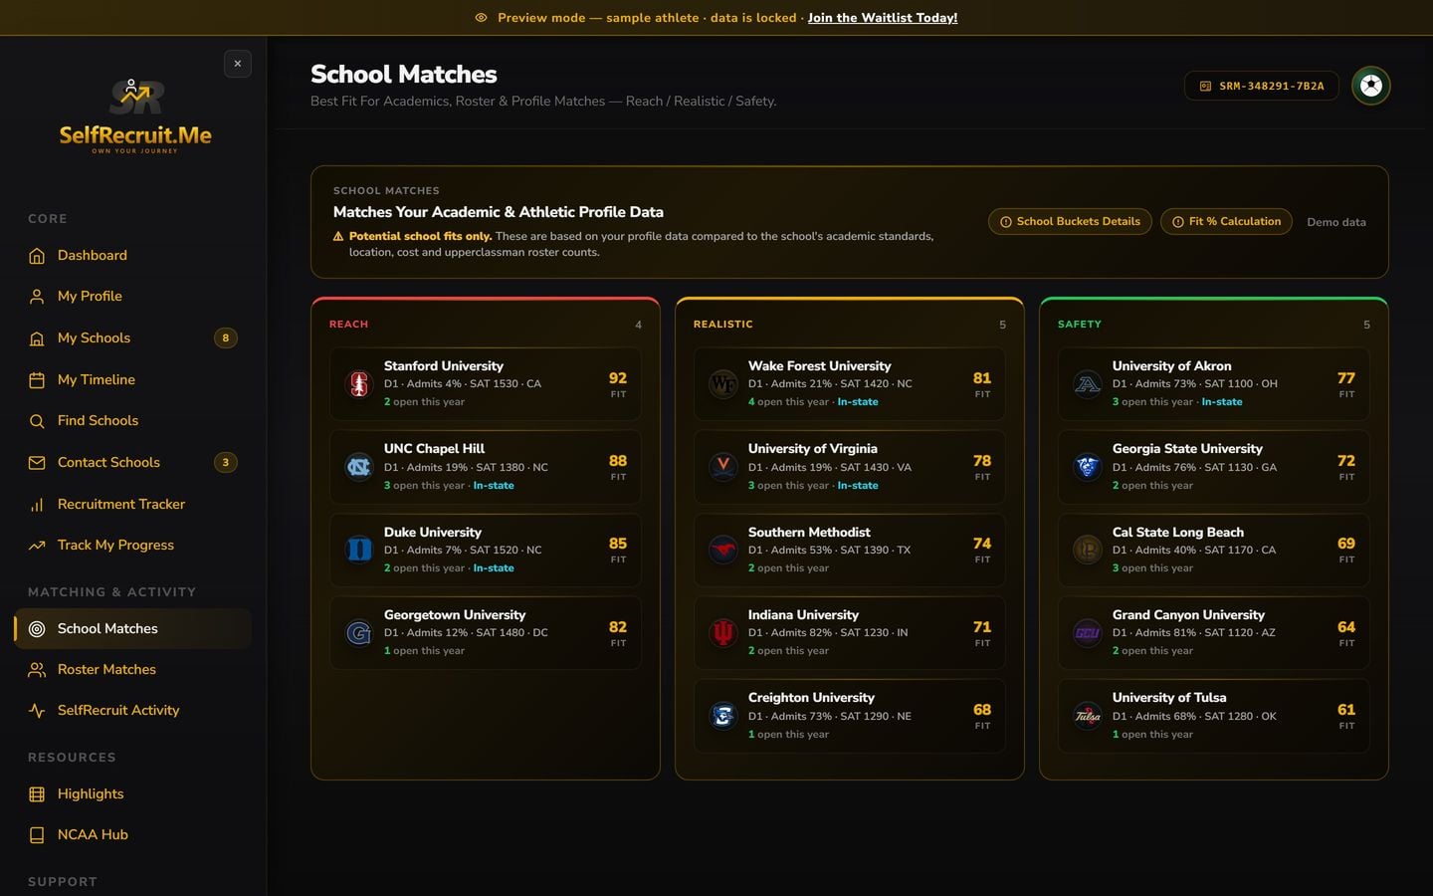
Task: Click the Duke University logo
Action: pos(359,549)
